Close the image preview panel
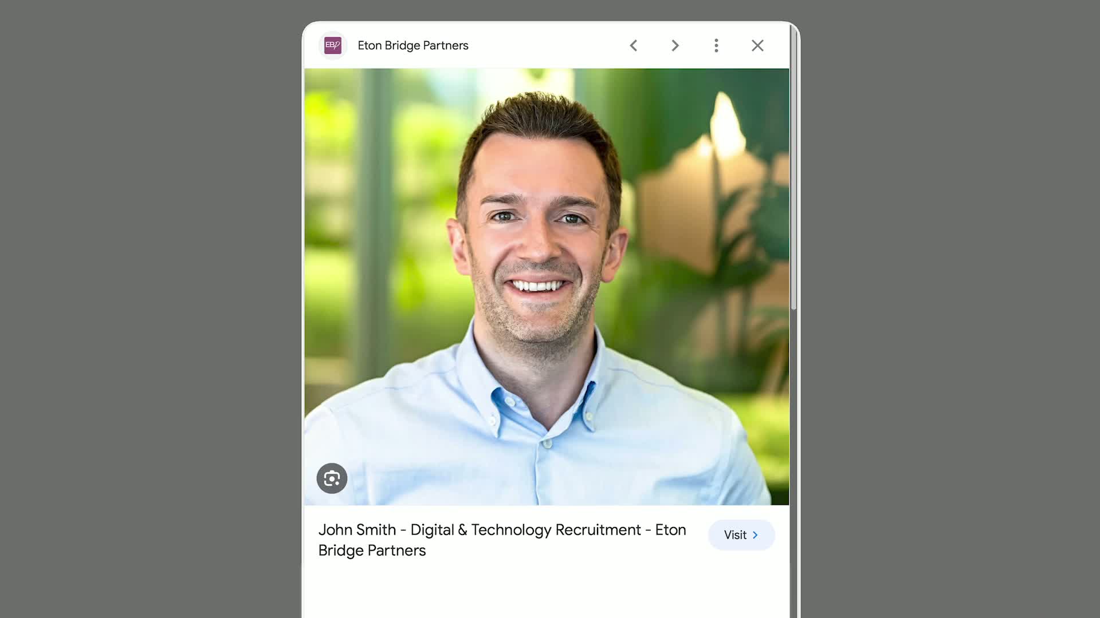The width and height of the screenshot is (1100, 618). [757, 45]
